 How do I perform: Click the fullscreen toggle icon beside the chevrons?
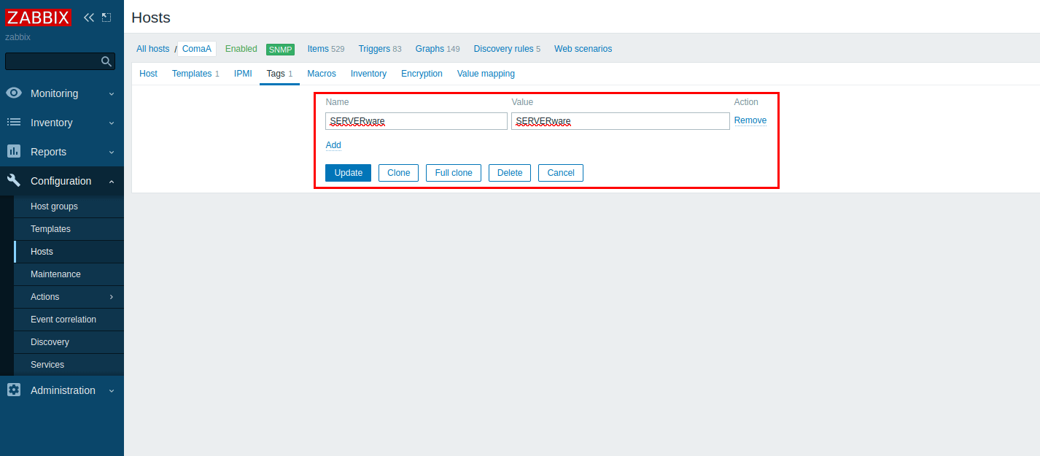[106, 17]
